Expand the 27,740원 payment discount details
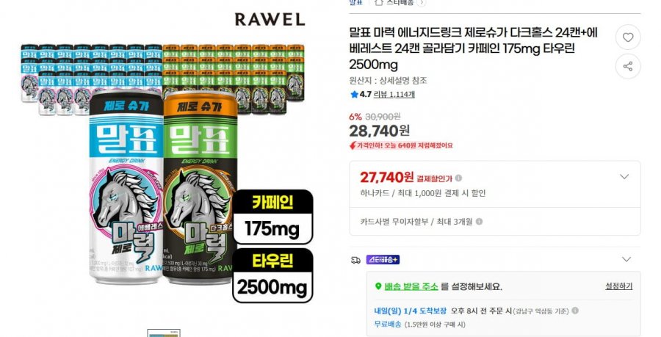The image size is (661, 337). pos(624,177)
